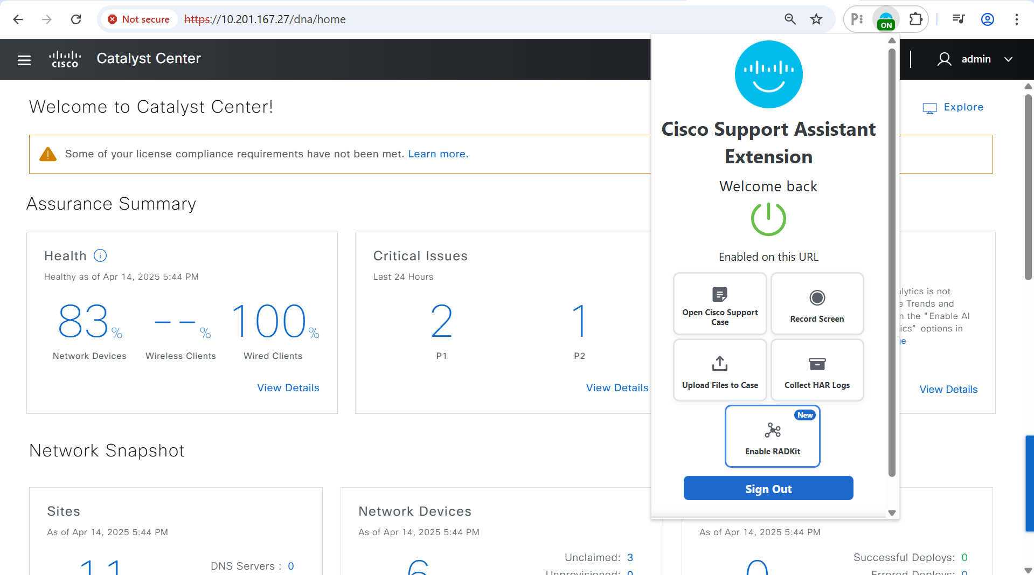
Task: Click the license compliance warning triangle
Action: [47, 154]
